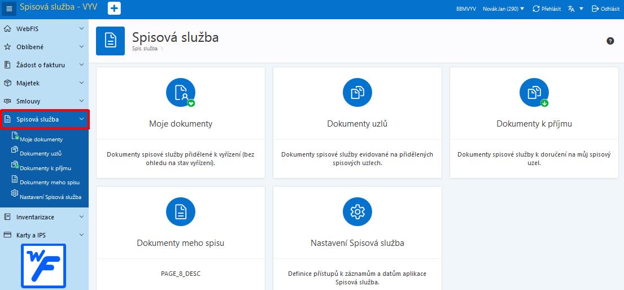Expand the Inventarizace menu chevron

tap(81, 217)
